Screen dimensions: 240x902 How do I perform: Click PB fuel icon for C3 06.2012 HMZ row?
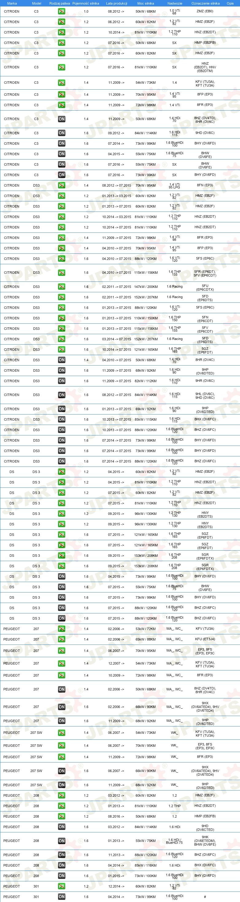61,22
